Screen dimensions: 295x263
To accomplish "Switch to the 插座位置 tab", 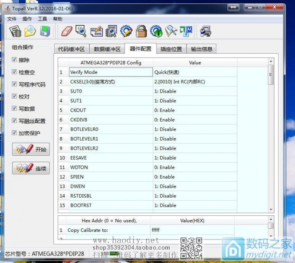I will click(x=171, y=49).
